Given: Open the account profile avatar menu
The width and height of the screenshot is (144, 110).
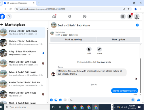Looking at the screenshot, I should pos(137,16).
